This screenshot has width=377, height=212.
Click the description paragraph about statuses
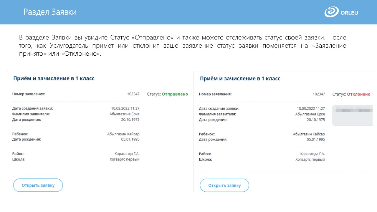183,47
